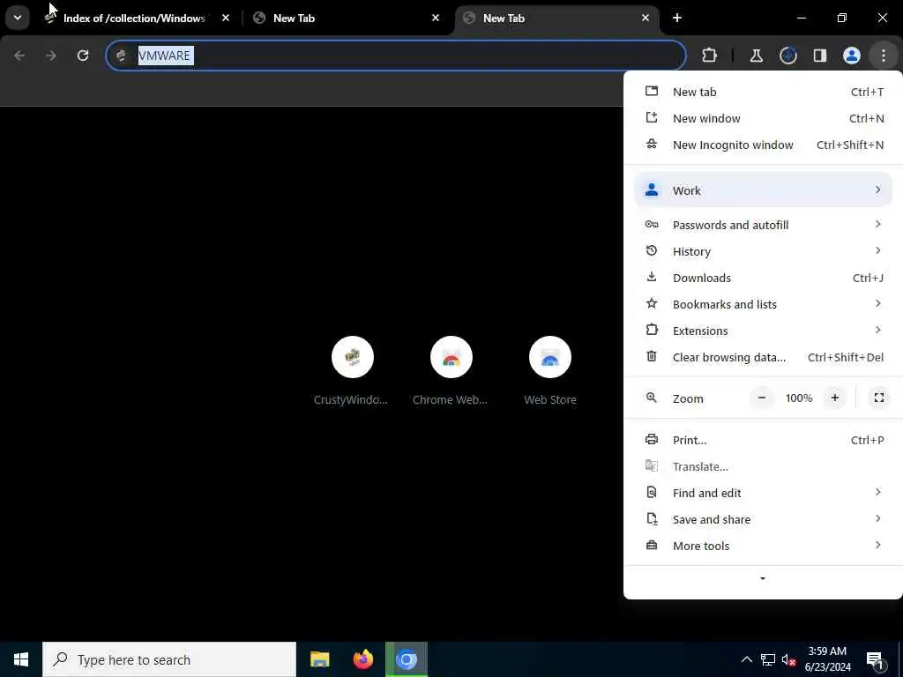Open the Chrome Labs flask icon
The height and width of the screenshot is (677, 903).
click(756, 56)
